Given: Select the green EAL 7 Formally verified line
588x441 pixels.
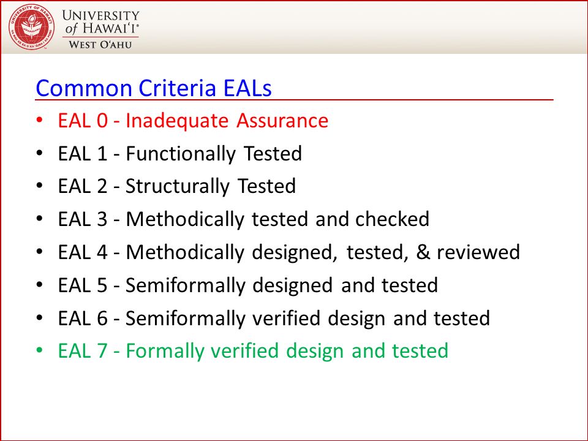Looking at the screenshot, I should pyautogui.click(x=253, y=351).
